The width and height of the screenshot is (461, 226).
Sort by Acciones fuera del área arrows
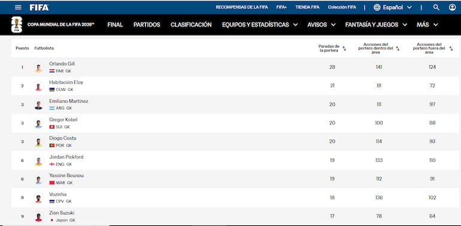(451, 48)
